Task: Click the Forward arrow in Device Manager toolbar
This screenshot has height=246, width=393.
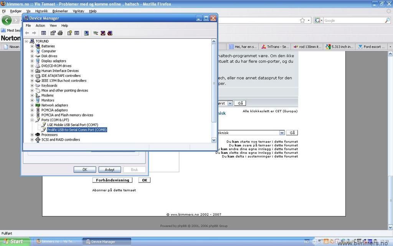Action: (34, 33)
